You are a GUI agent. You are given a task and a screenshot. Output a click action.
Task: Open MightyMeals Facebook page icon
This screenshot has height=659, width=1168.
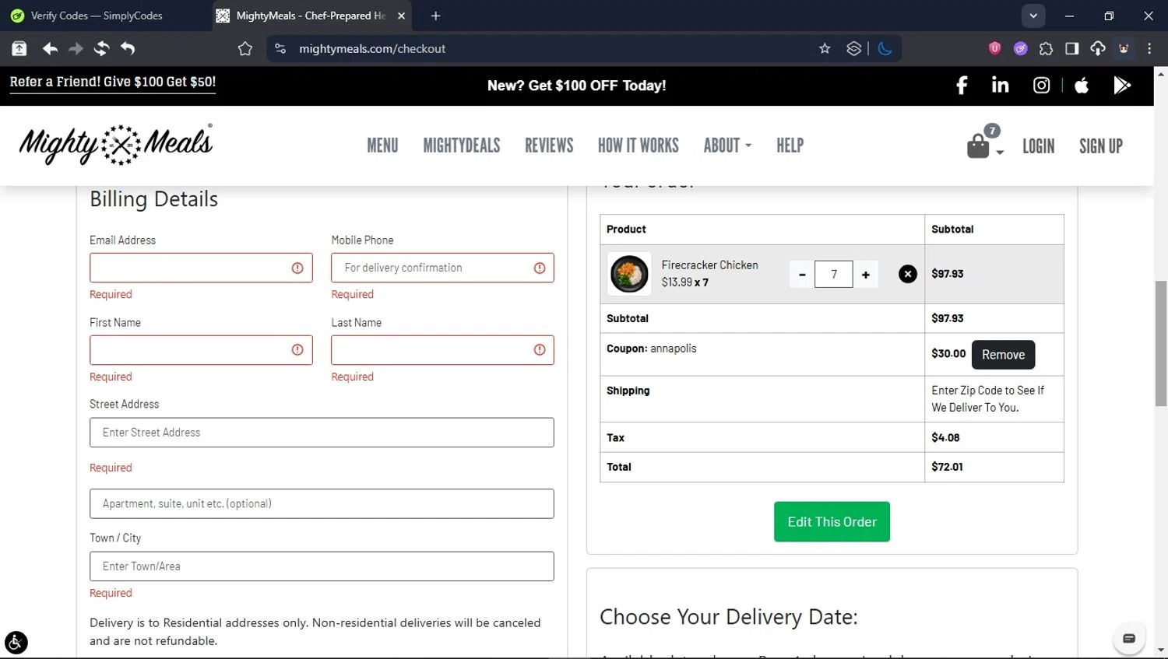pos(962,86)
